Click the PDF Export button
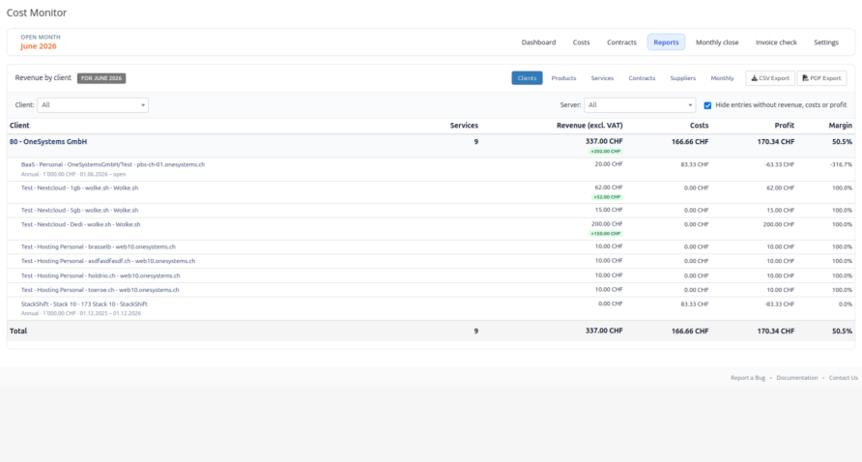 (821, 78)
